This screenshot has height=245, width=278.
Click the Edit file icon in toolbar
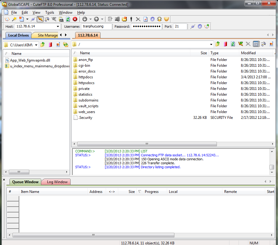(x=110, y=19)
